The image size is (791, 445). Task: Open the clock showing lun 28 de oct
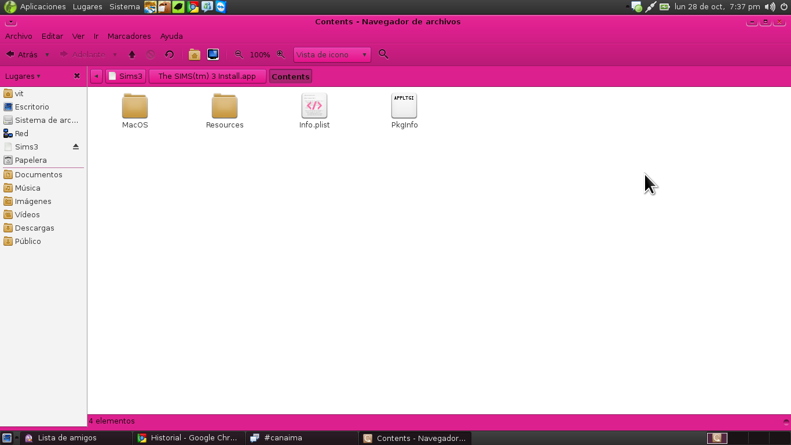(717, 7)
